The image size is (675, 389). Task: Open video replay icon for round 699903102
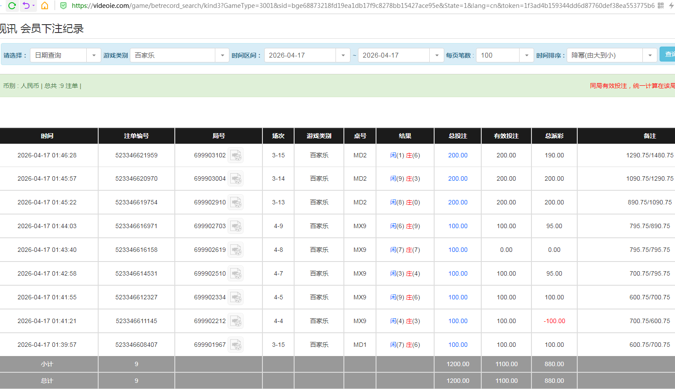coord(236,156)
